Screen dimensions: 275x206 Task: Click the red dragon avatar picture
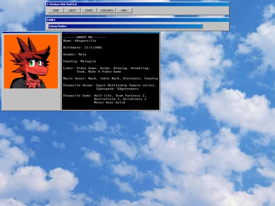(31, 62)
